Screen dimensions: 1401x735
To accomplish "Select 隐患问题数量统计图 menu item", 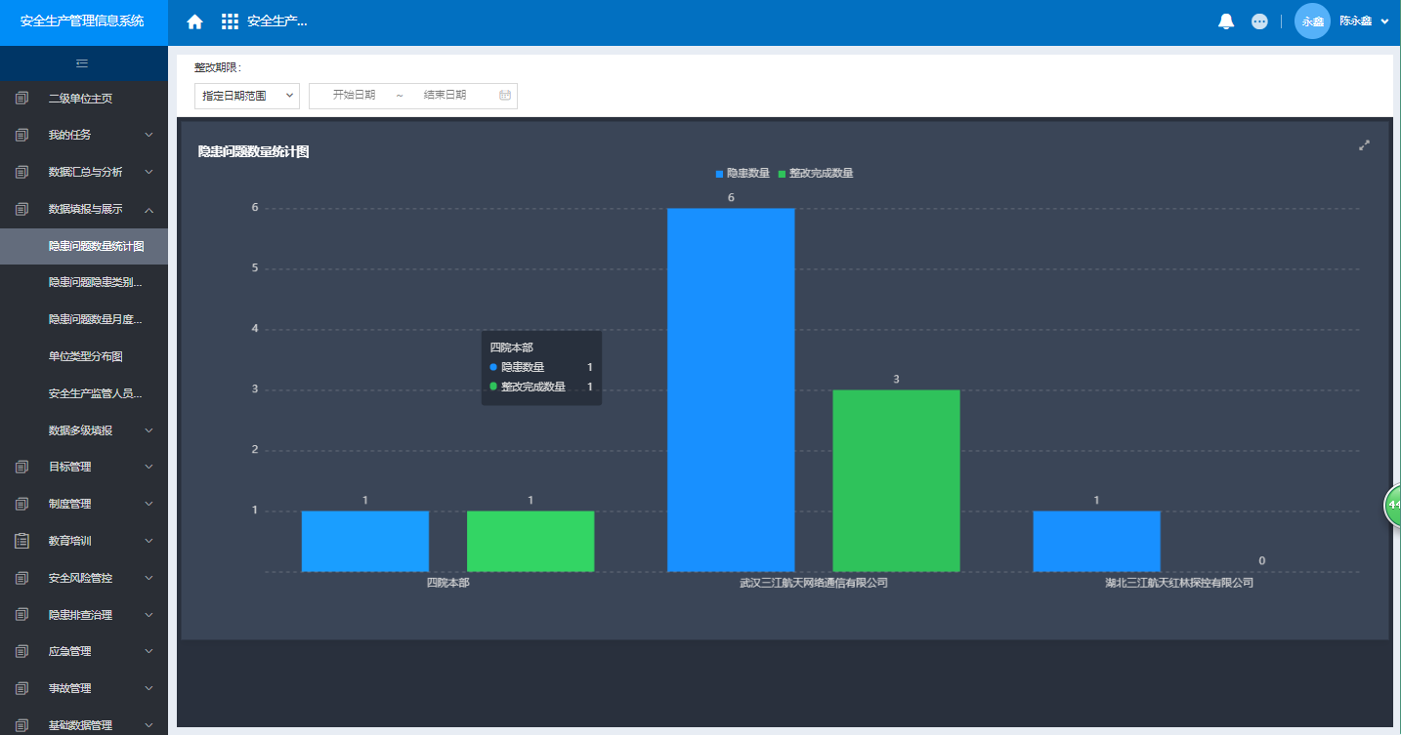I will pyautogui.click(x=84, y=246).
